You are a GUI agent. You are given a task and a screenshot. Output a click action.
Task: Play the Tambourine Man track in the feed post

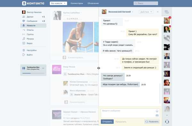pos(65,74)
